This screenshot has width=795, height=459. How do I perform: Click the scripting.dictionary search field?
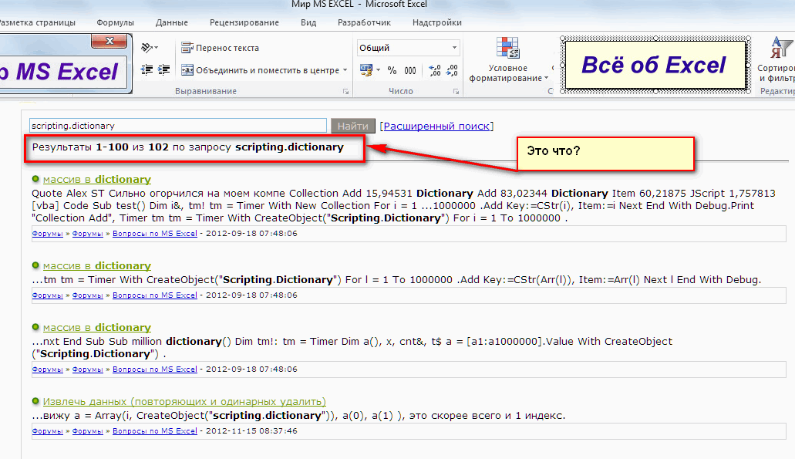pos(177,125)
